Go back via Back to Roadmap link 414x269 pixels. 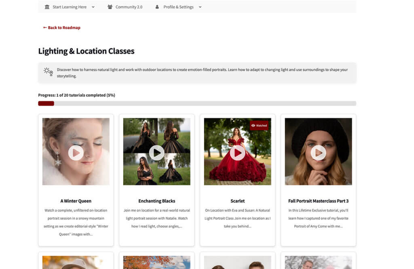tap(62, 28)
